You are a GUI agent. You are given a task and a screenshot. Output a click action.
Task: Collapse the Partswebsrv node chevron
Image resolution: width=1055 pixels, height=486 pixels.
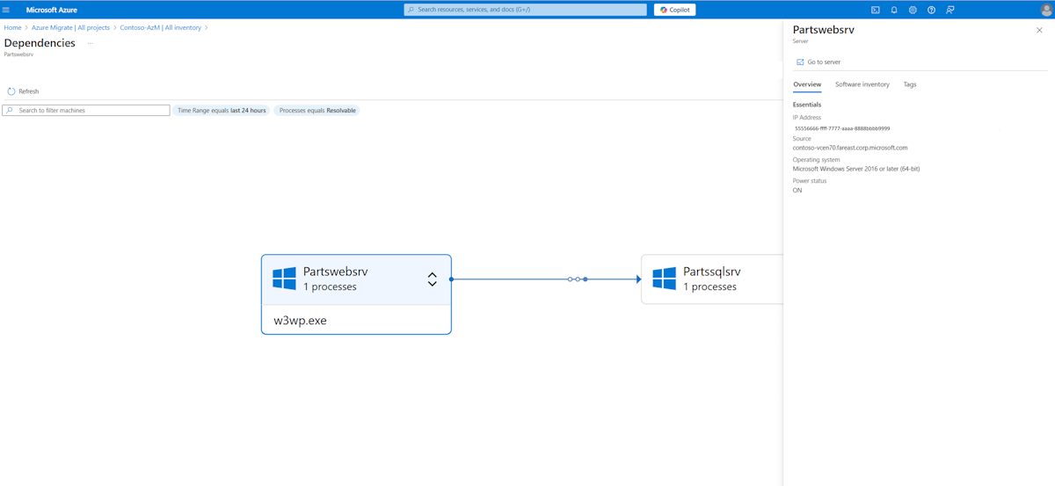click(x=432, y=279)
